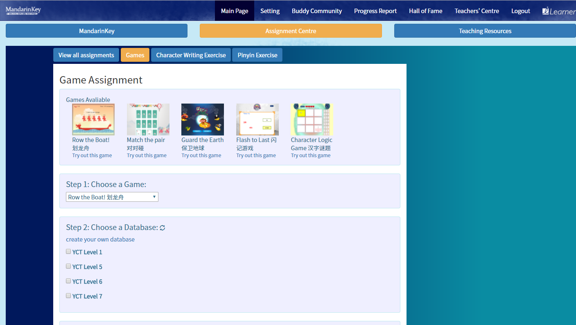This screenshot has width=576, height=325.
Task: Open the Guard the Earth game thumbnail
Action: (203, 120)
